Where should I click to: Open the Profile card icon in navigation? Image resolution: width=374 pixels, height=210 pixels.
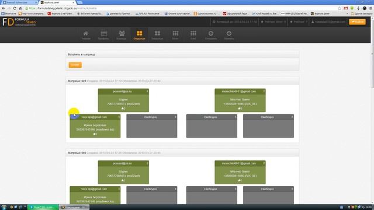point(103,35)
